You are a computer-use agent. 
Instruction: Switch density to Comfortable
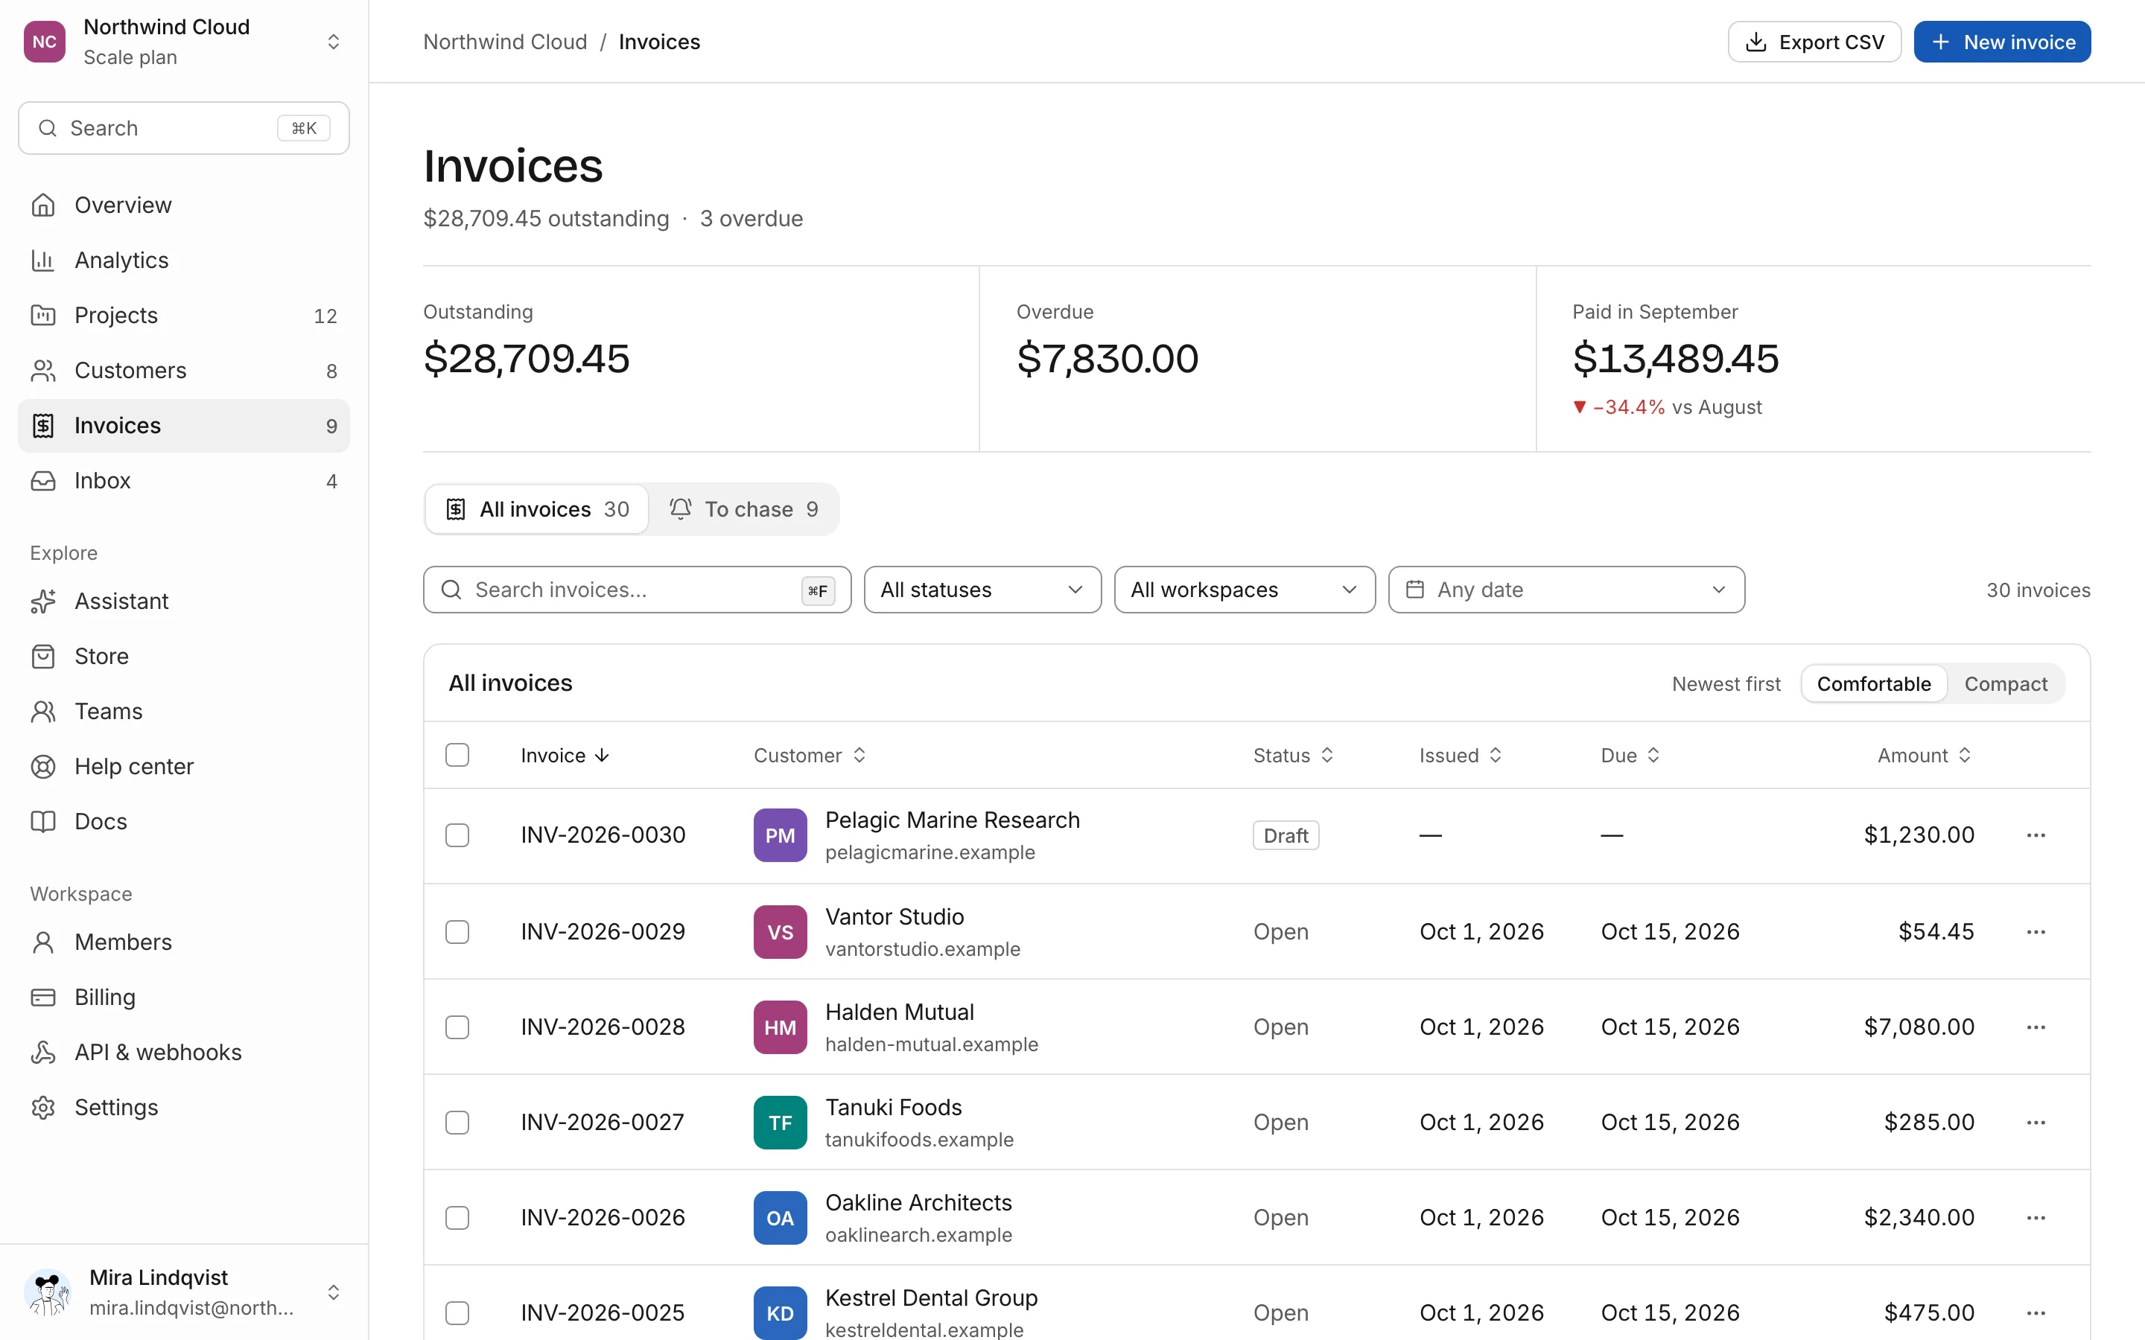tap(1873, 683)
